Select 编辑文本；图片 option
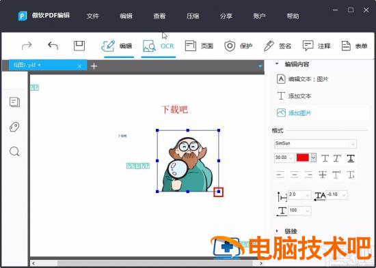The width and height of the screenshot is (376, 268). click(302, 79)
